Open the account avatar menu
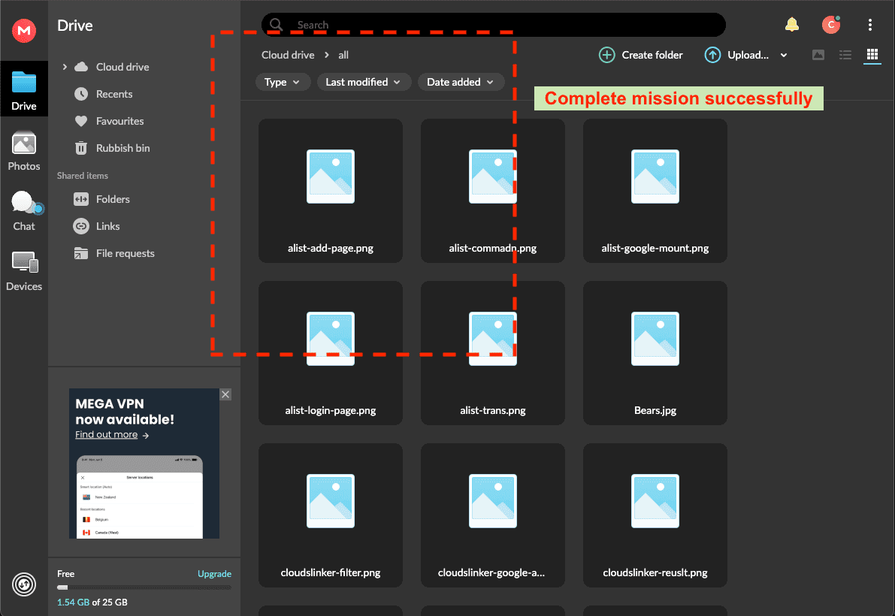 [x=831, y=25]
